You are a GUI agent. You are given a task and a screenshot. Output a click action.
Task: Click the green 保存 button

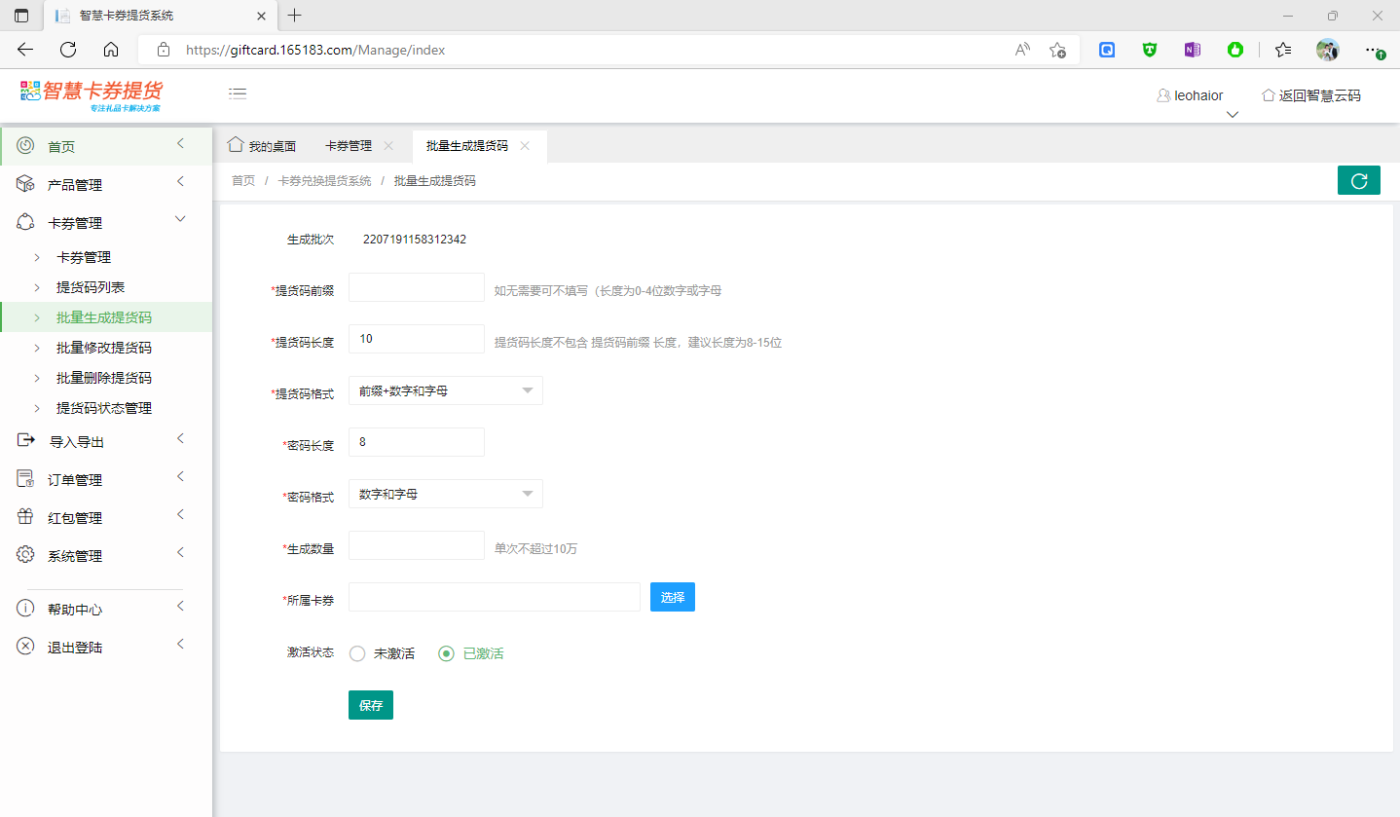pos(370,705)
